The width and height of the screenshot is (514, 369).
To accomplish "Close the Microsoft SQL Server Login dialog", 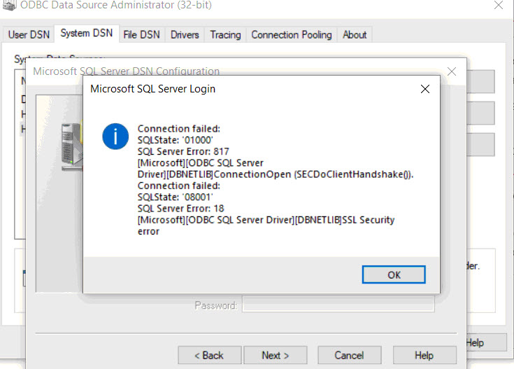I will [x=425, y=89].
